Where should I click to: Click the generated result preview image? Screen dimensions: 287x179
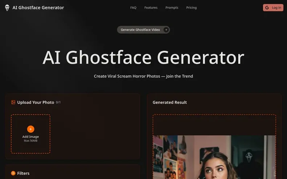(214, 157)
